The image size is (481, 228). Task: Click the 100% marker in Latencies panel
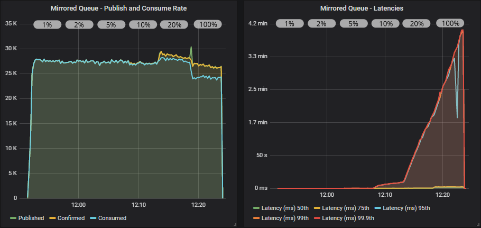[x=450, y=23]
